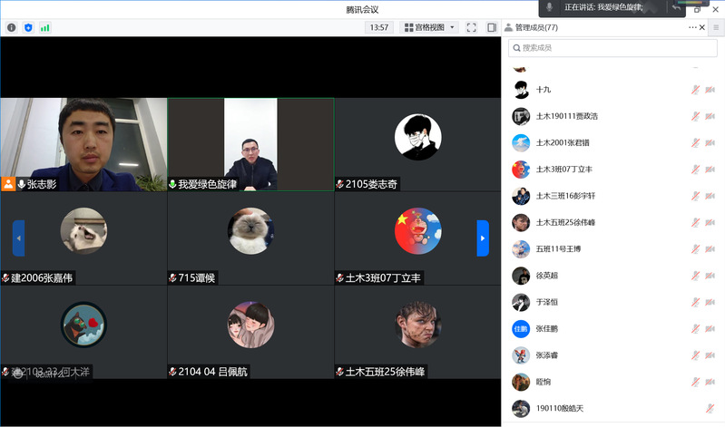Go to the next page of video tiles
This screenshot has width=725, height=427.
coord(483,238)
